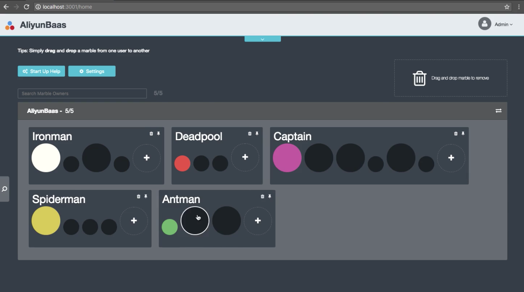
Task: Add a new marble to Antman
Action: coord(258,221)
